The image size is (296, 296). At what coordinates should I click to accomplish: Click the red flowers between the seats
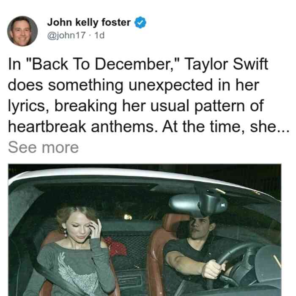[x=116, y=247]
